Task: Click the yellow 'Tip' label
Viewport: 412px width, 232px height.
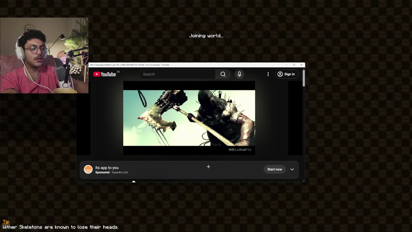Action: (6, 222)
